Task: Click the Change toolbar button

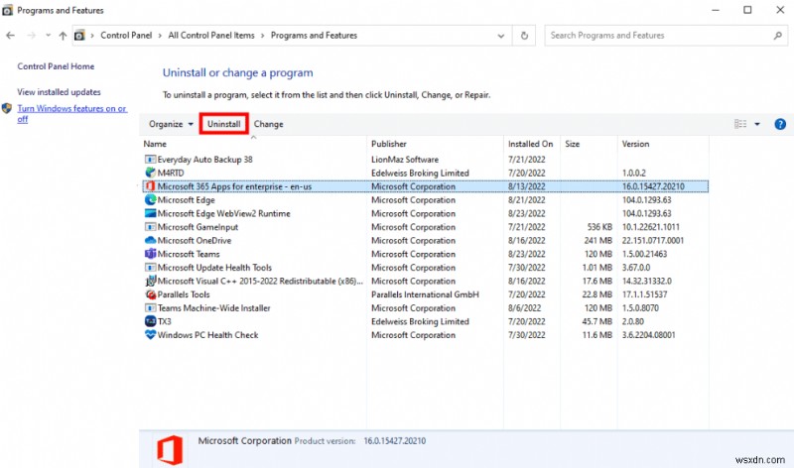Action: (268, 124)
